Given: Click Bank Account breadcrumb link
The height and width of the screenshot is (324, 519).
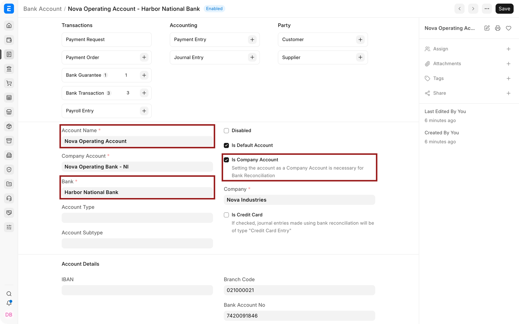Looking at the screenshot, I should click(x=42, y=9).
